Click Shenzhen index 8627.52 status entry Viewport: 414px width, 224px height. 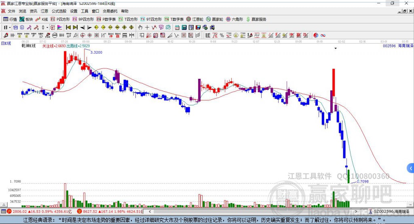[110, 211]
